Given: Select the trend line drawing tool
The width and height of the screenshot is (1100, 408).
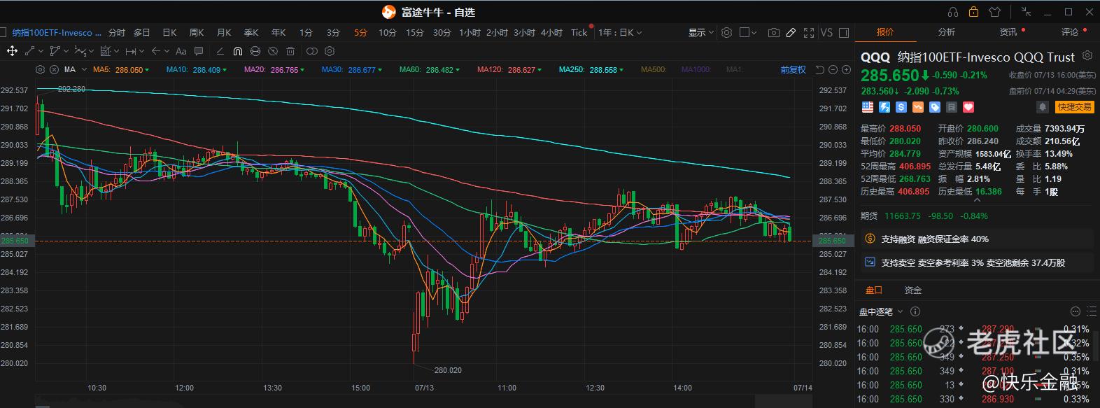Looking at the screenshot, I should tap(30, 51).
